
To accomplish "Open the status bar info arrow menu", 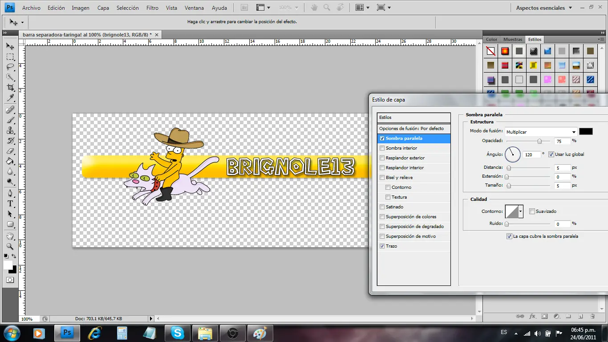I will 151,319.
